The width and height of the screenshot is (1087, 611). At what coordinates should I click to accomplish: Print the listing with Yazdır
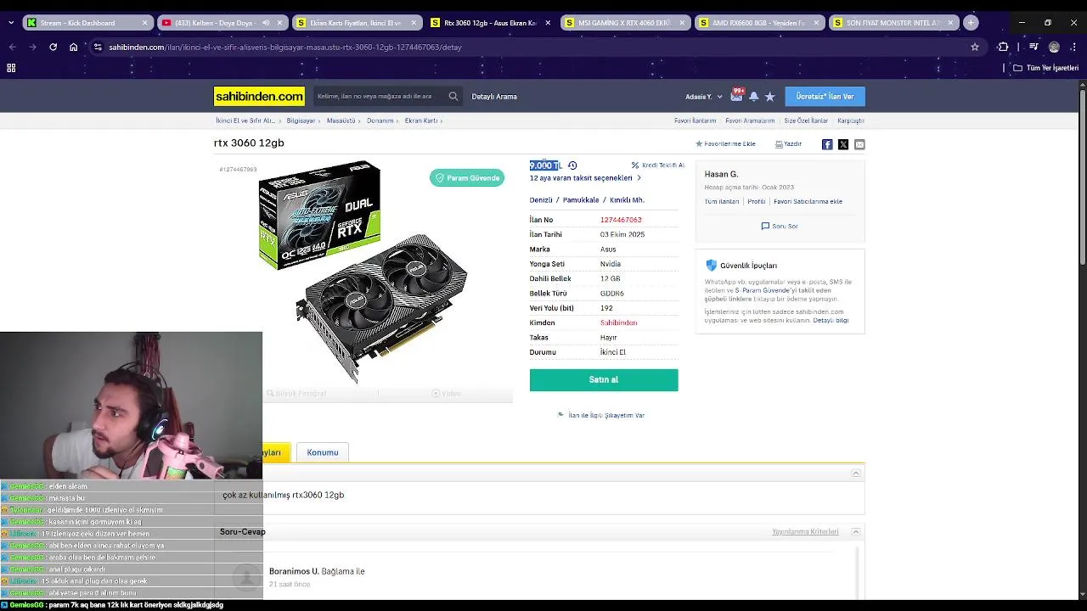tap(789, 144)
